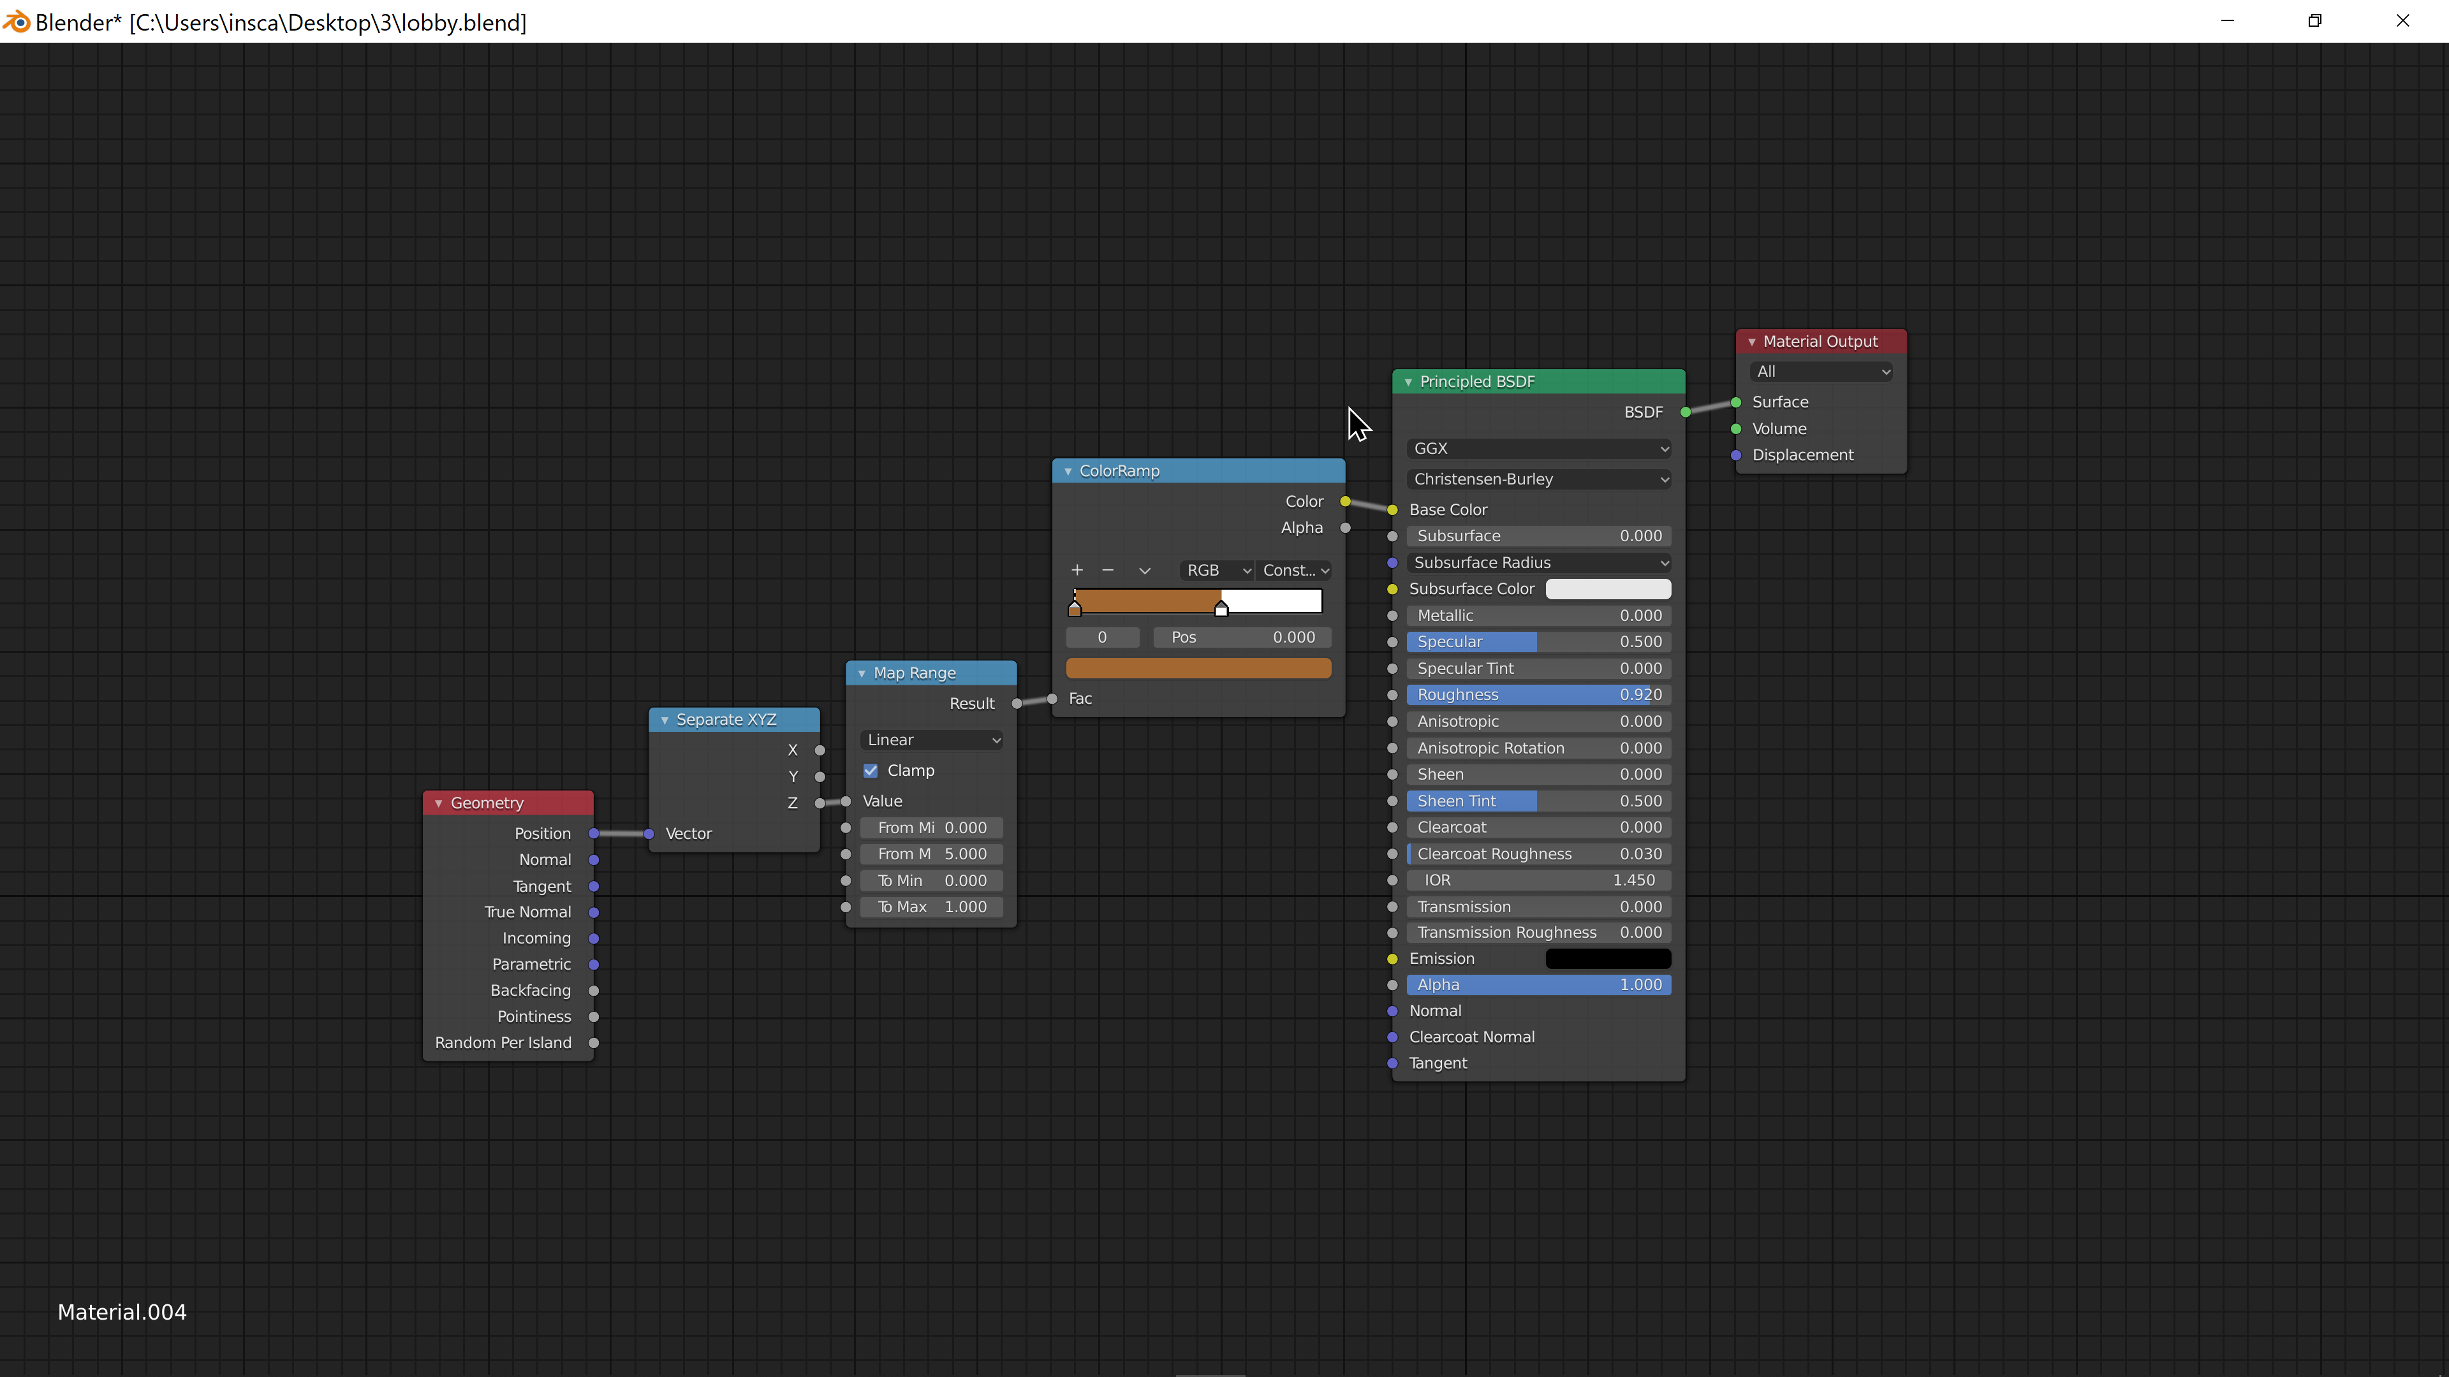Click the ColorRamp Alpha output socket
Screen dimensions: 2449x1377
(1345, 527)
